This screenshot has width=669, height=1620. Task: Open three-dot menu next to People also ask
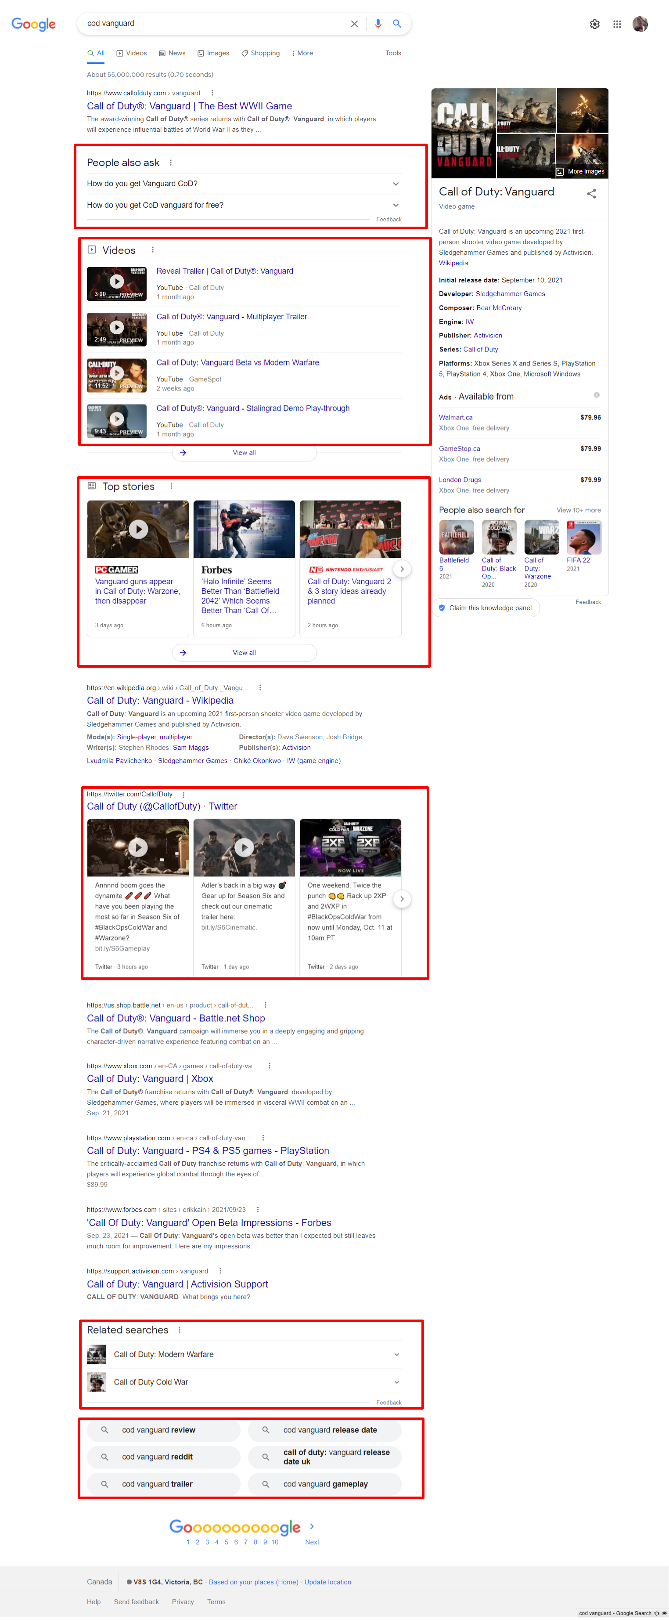(170, 163)
